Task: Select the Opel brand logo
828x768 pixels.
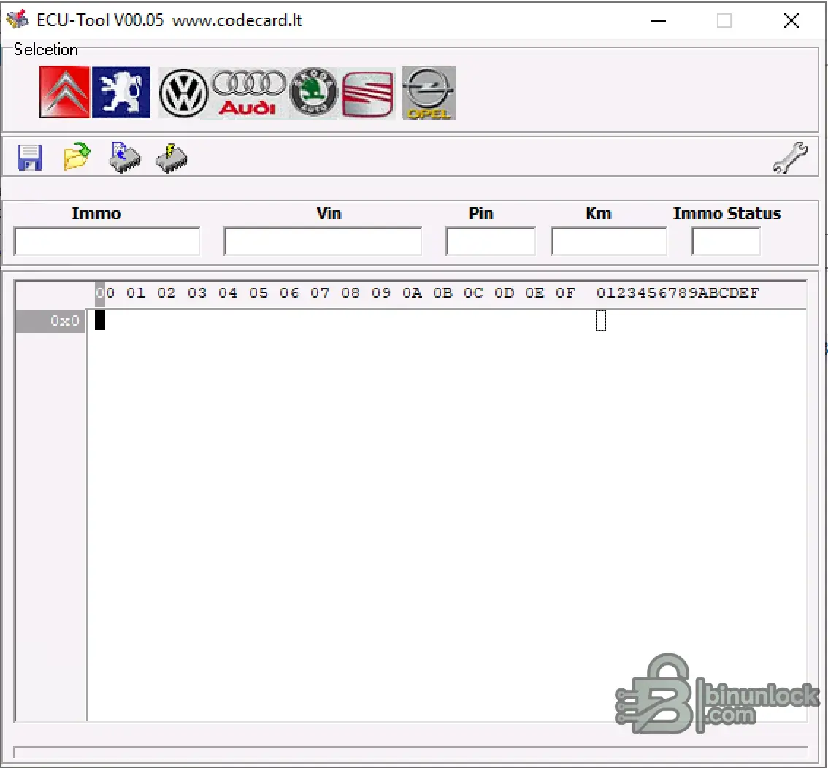Action: pyautogui.click(x=429, y=93)
